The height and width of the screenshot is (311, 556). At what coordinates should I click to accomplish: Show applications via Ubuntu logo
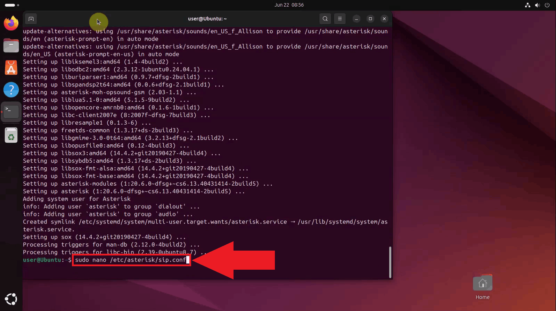pyautogui.click(x=11, y=299)
